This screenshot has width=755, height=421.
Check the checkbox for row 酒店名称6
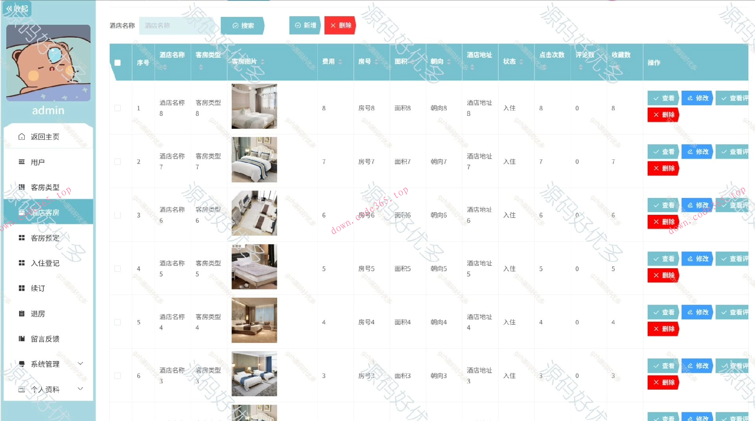(x=118, y=215)
